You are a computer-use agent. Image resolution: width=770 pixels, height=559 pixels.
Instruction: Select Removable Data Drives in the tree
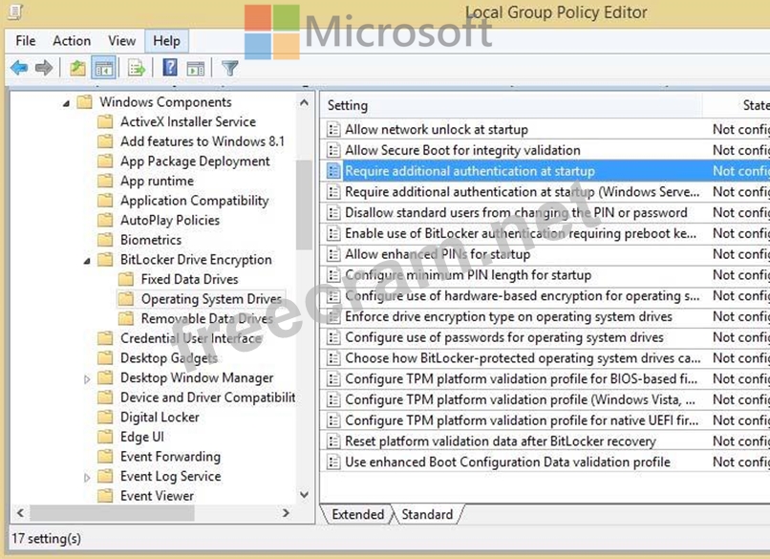click(206, 318)
